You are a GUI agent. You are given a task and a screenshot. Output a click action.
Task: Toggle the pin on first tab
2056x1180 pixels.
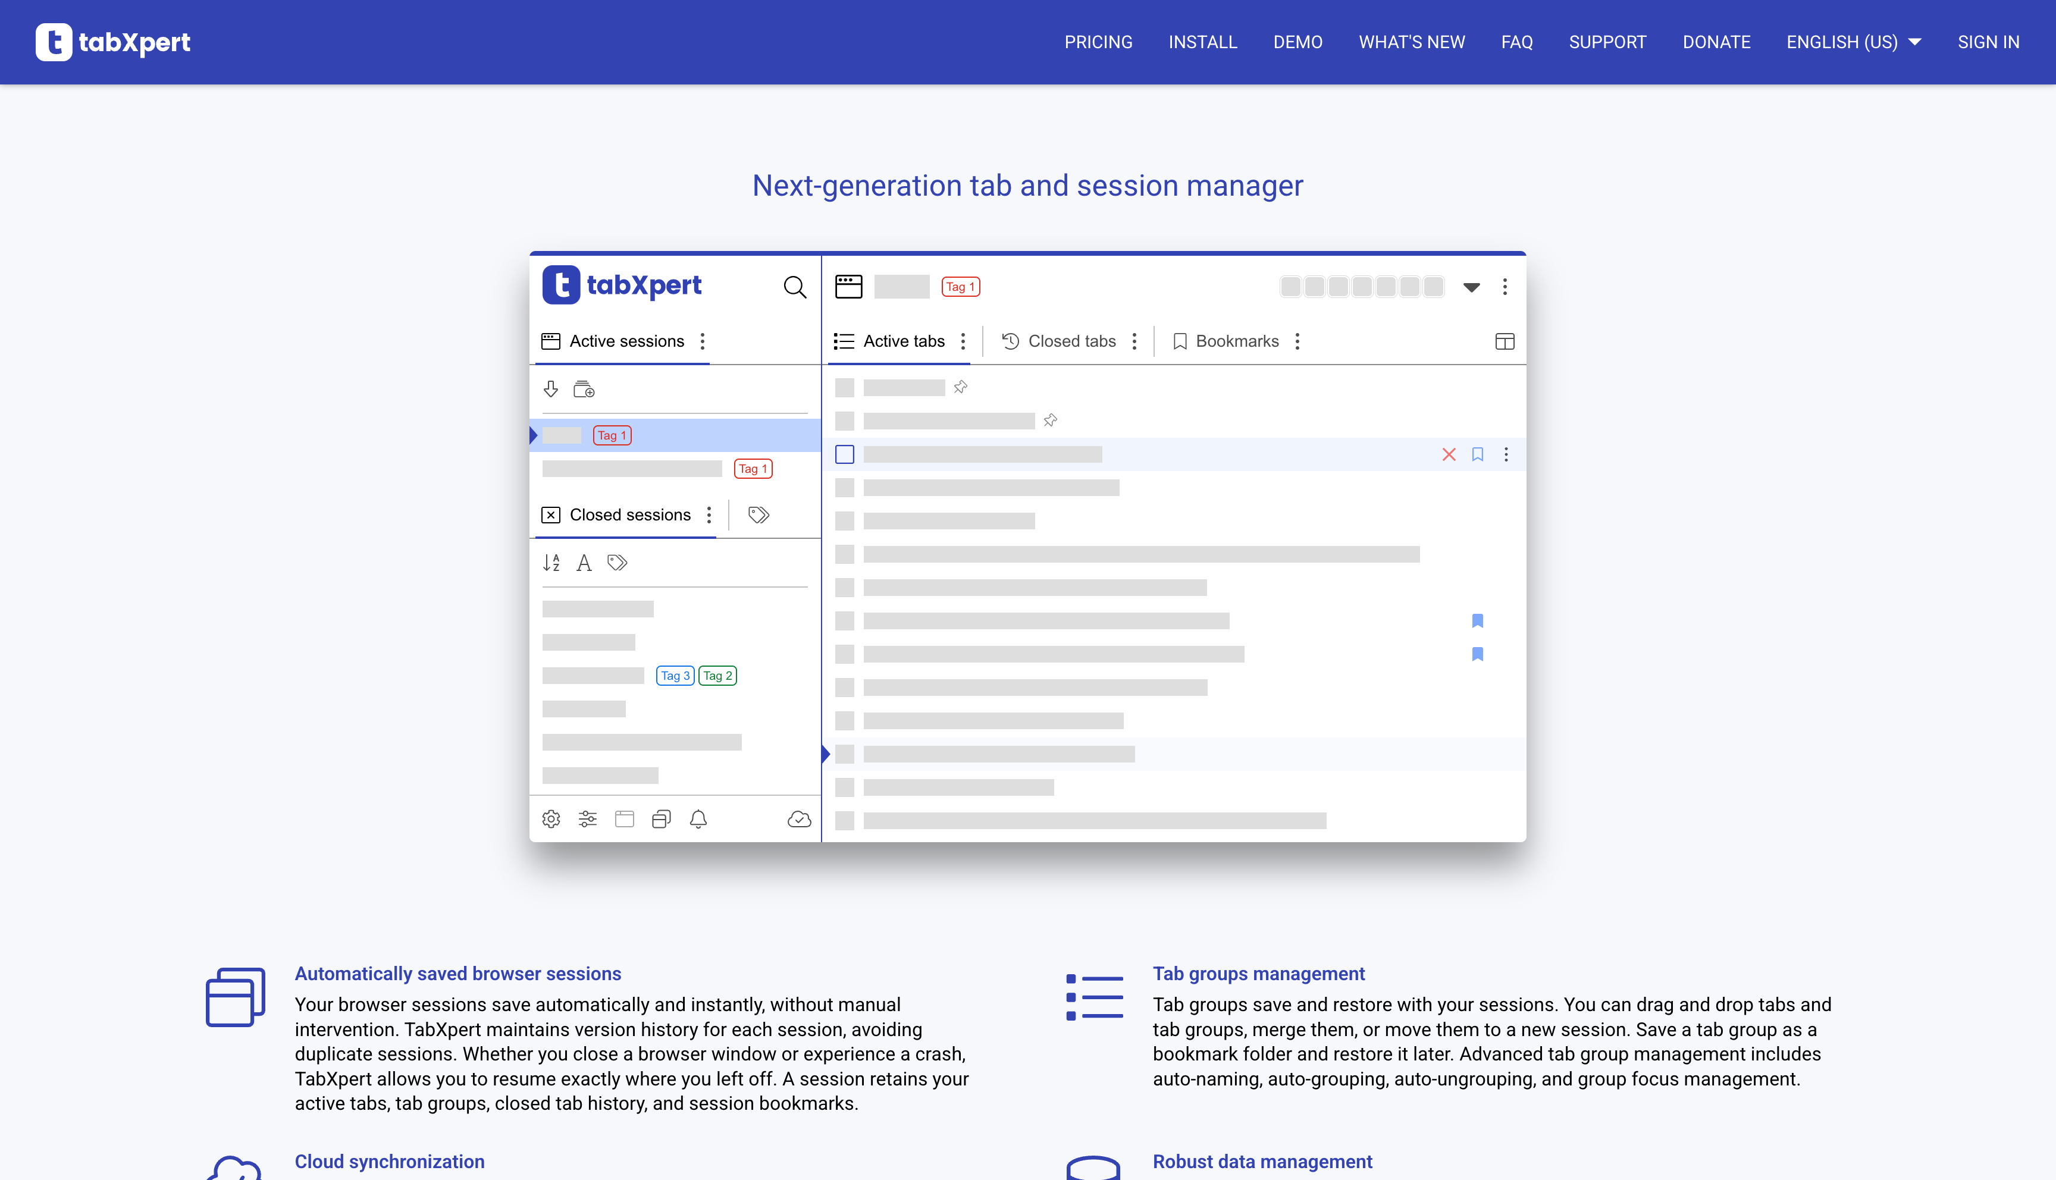pyautogui.click(x=960, y=387)
